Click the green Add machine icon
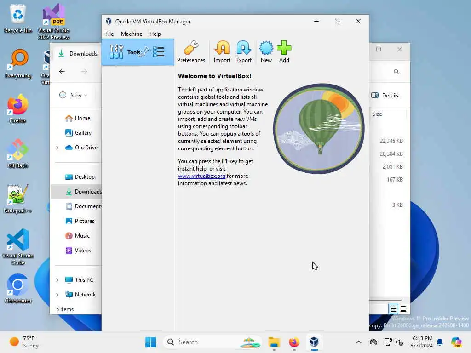471x353 pixels. (x=284, y=51)
